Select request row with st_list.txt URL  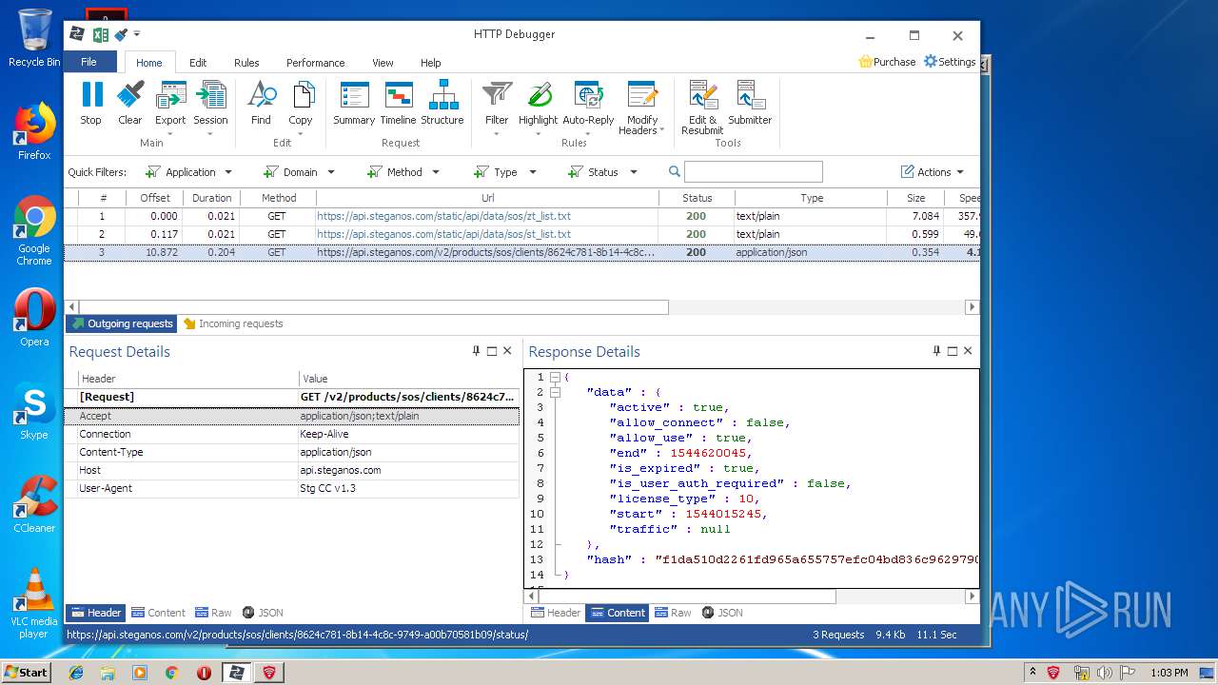click(521, 234)
